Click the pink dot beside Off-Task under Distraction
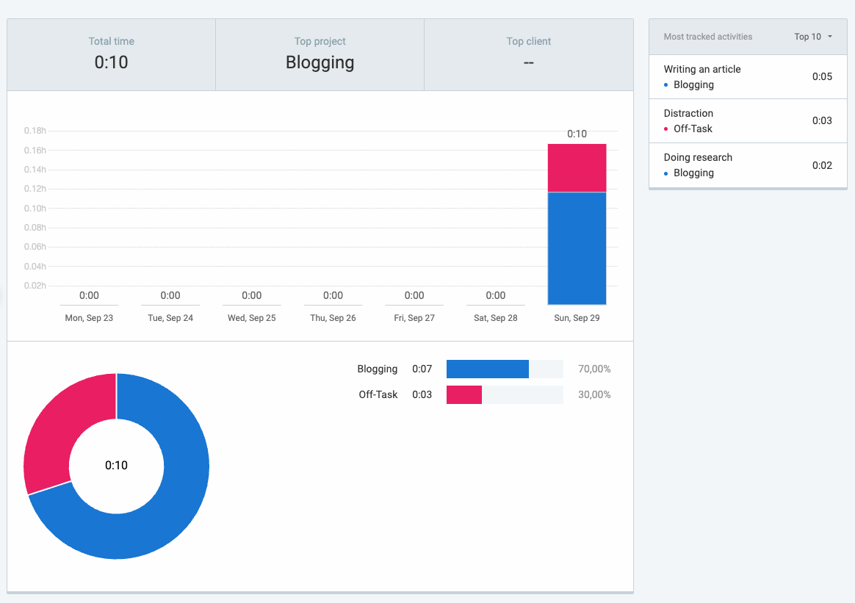Viewport: 855px width, 603px height. pos(666,129)
